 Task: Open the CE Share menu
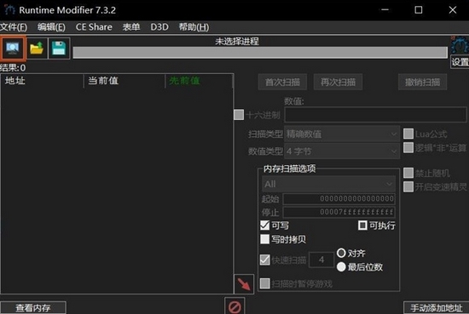coord(94,27)
